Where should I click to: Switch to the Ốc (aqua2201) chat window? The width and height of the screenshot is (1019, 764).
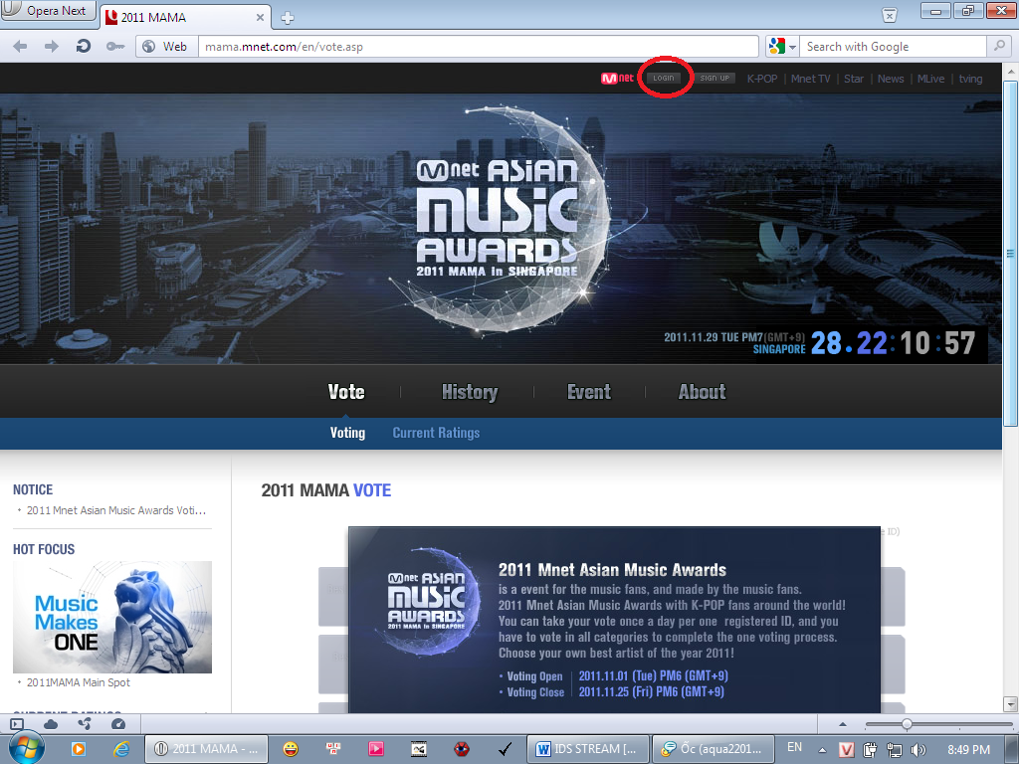pos(713,749)
